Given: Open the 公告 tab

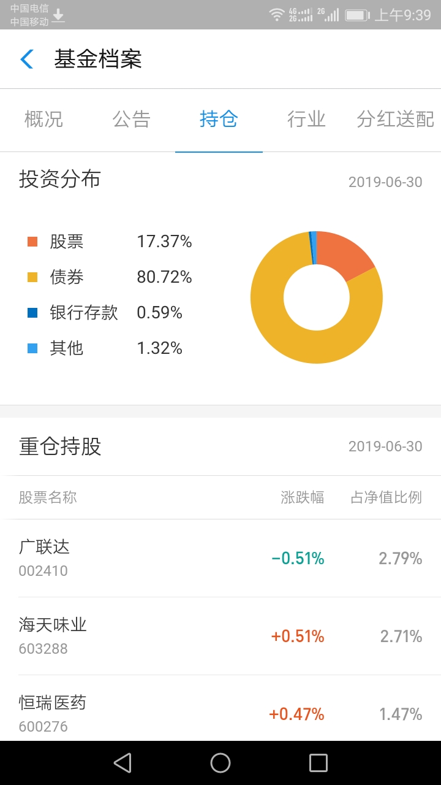Looking at the screenshot, I should 131,119.
